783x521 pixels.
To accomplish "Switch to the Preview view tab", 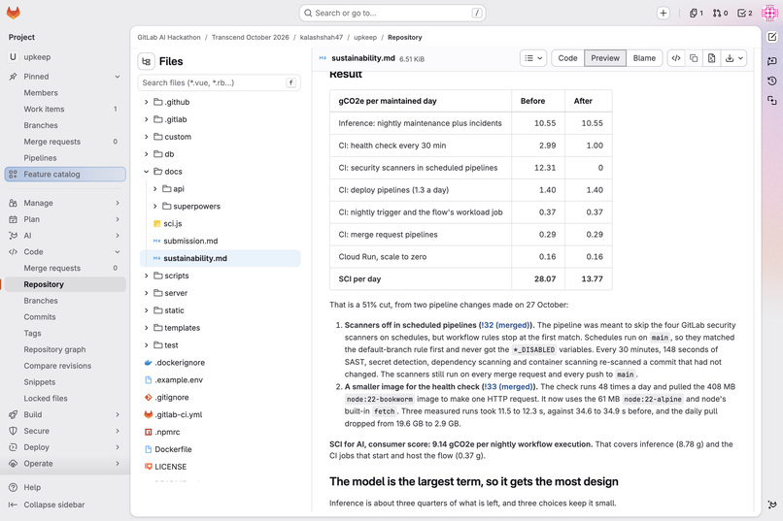I will click(604, 58).
